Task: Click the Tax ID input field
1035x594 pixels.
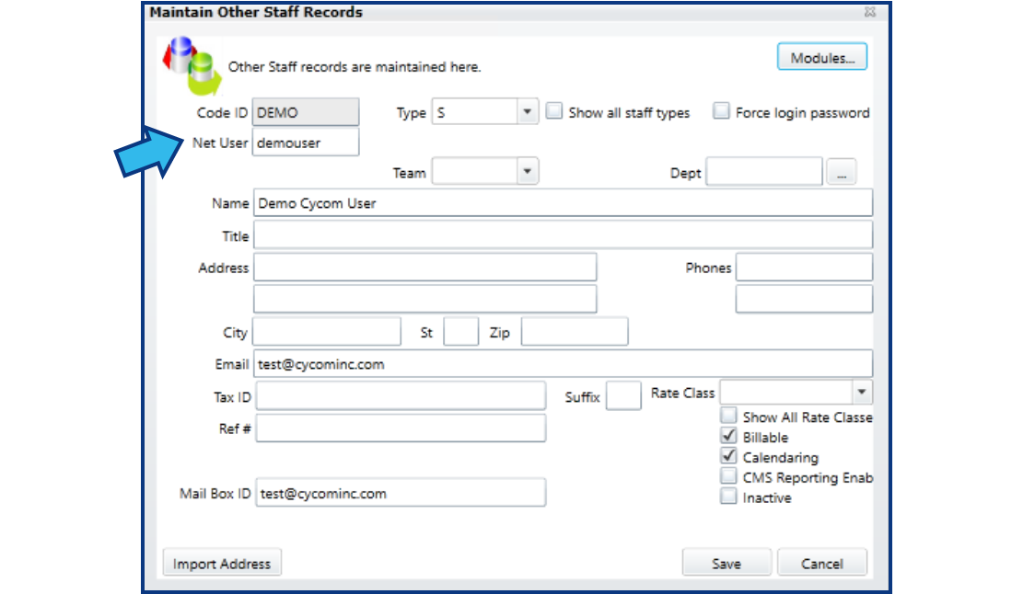Action: [401, 395]
